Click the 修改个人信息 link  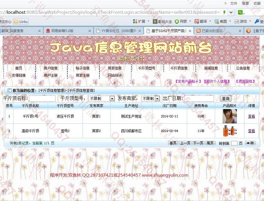click(217, 81)
